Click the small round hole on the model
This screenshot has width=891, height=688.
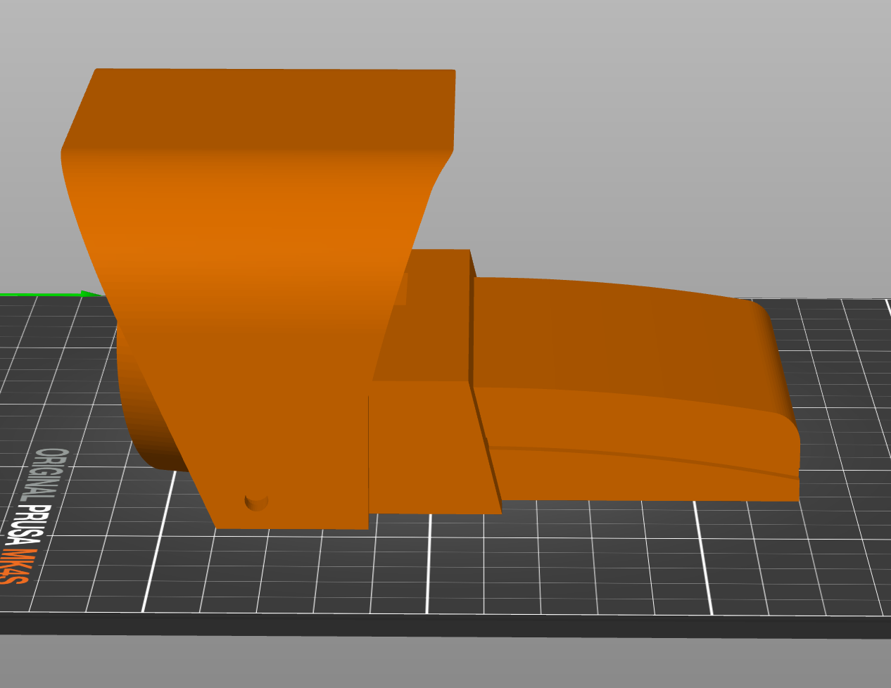pyautogui.click(x=257, y=502)
